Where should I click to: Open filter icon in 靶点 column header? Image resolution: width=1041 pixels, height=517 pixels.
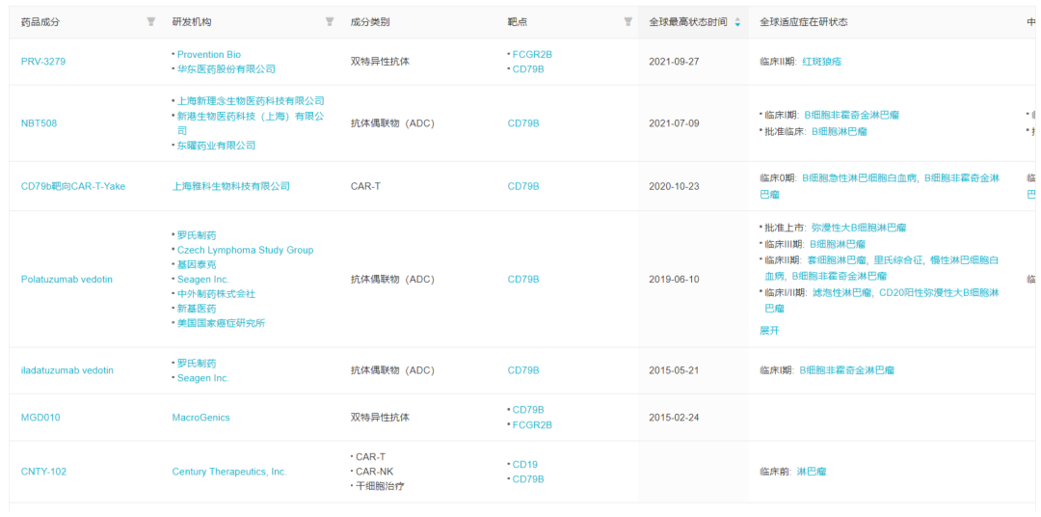pos(627,22)
